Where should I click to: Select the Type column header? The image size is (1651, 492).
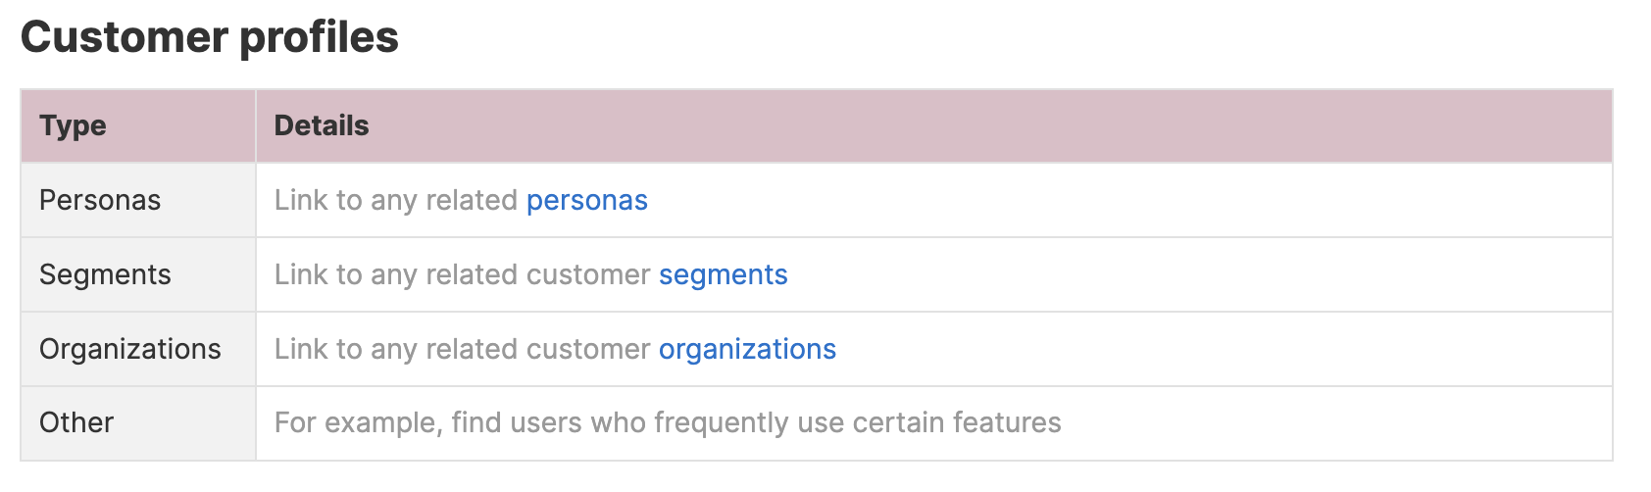click(138, 125)
